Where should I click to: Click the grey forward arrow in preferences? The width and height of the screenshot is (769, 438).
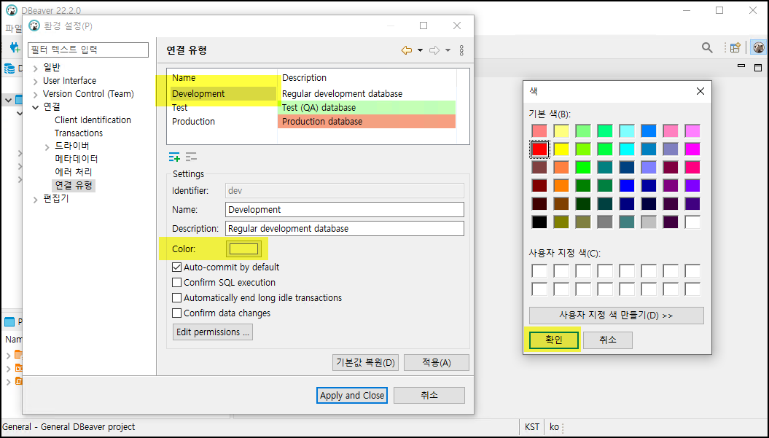click(434, 50)
